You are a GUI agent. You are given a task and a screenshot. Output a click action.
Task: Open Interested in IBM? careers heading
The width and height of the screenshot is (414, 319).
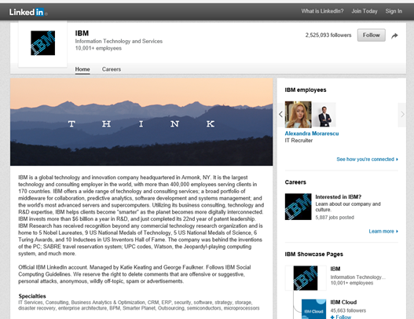pos(339,197)
